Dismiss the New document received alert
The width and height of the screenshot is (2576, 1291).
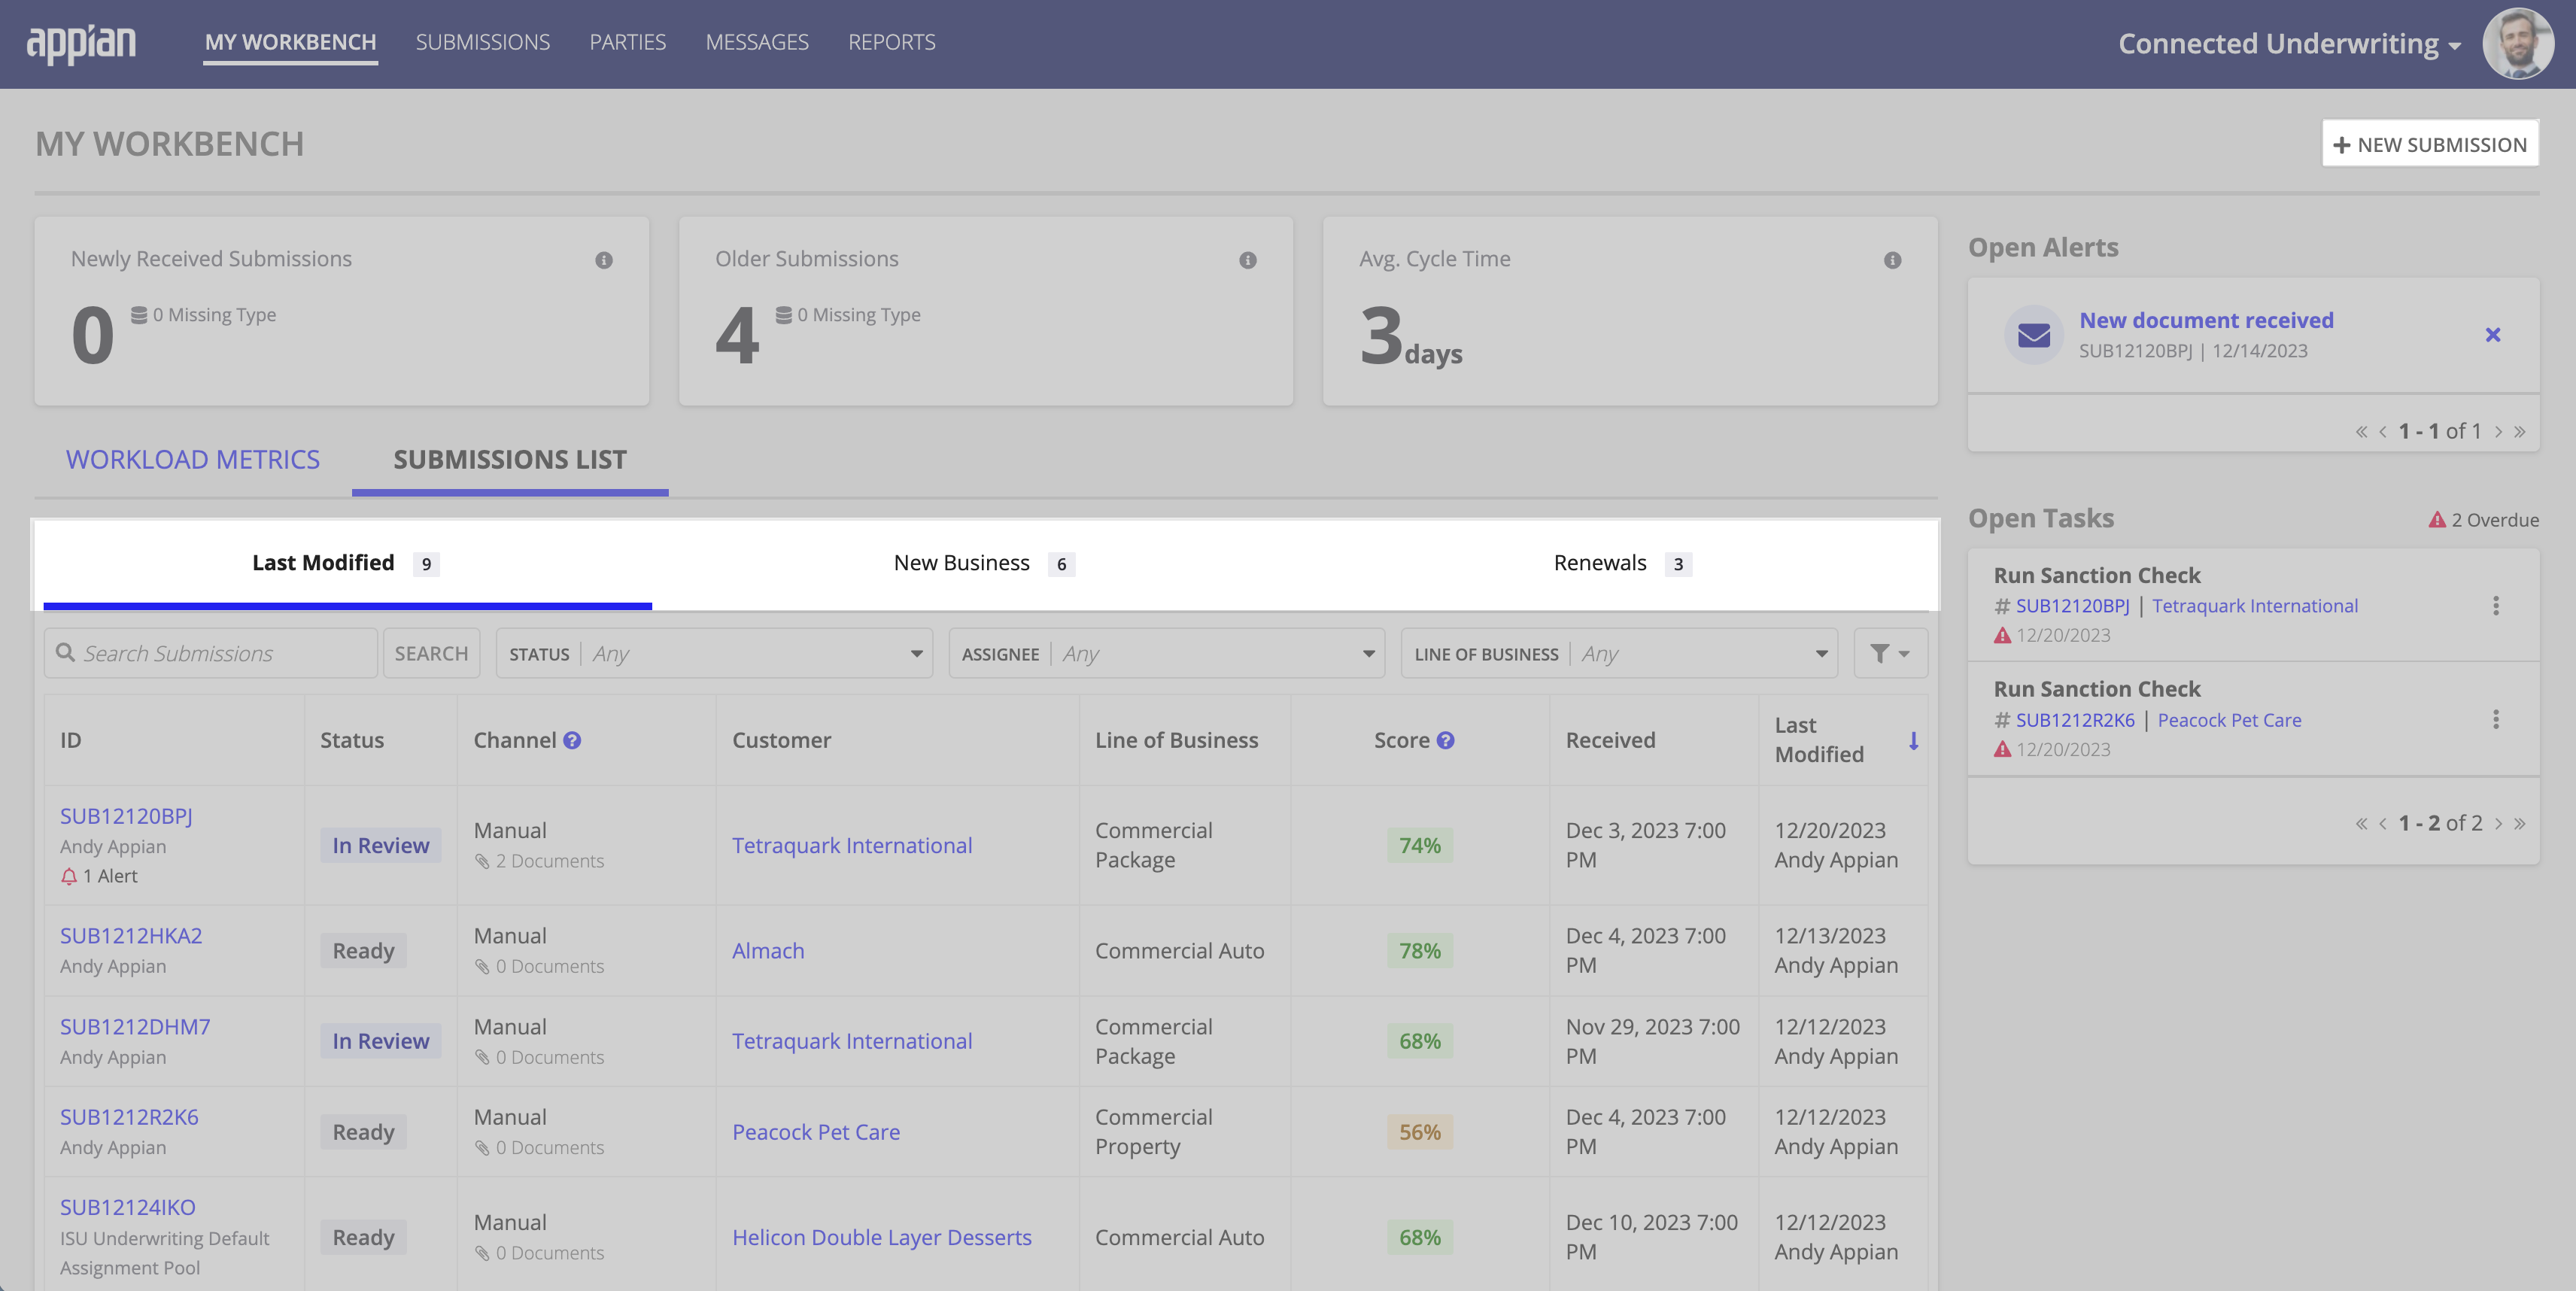click(2493, 335)
